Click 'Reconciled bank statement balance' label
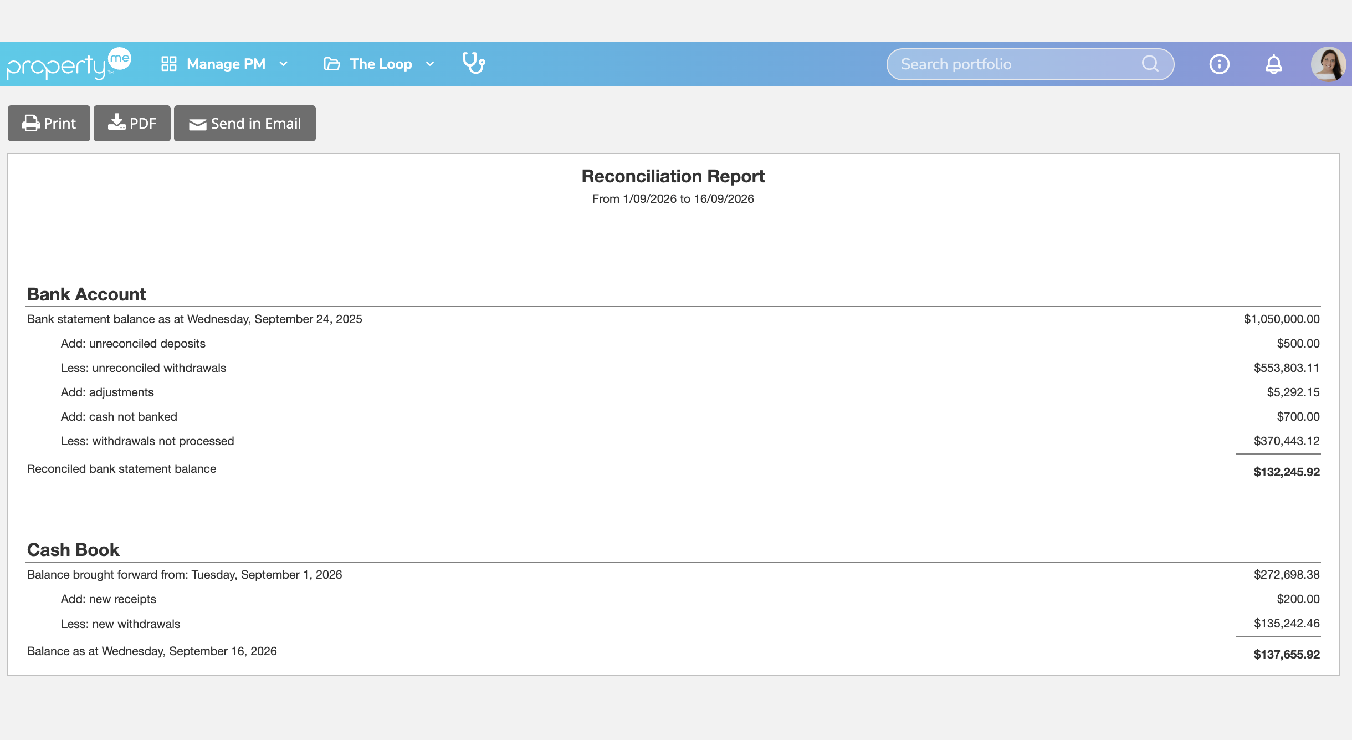Screen dimensions: 1352x740 pos(122,469)
